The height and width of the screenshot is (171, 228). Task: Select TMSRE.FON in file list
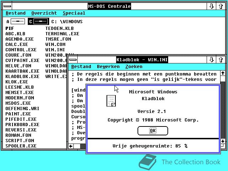click(x=58, y=39)
